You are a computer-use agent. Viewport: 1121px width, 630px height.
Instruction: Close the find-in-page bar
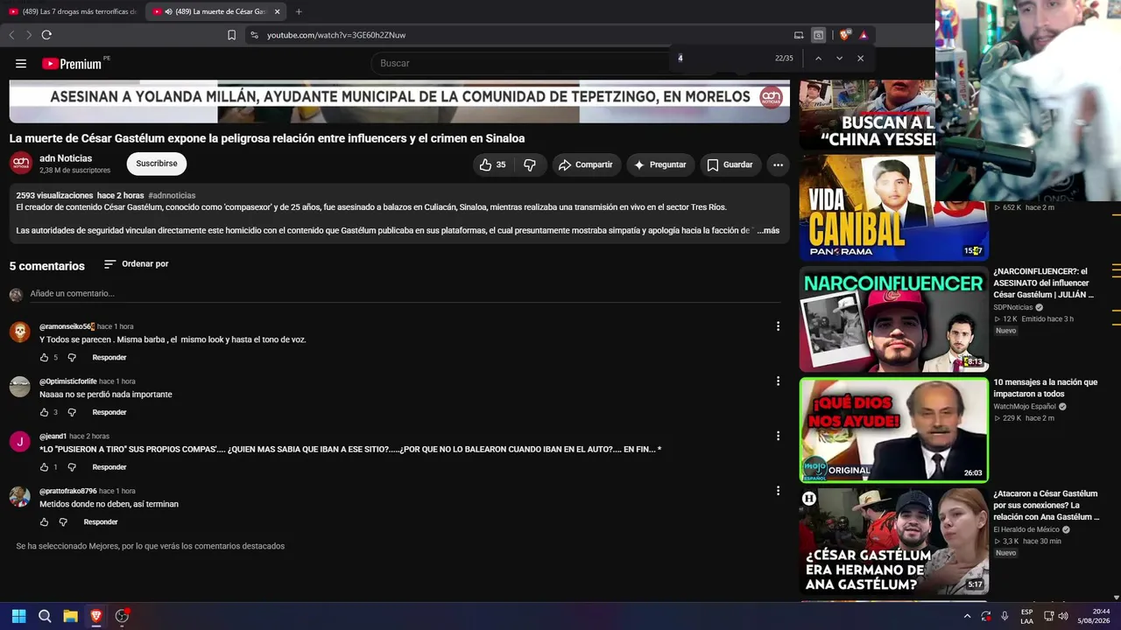click(860, 59)
